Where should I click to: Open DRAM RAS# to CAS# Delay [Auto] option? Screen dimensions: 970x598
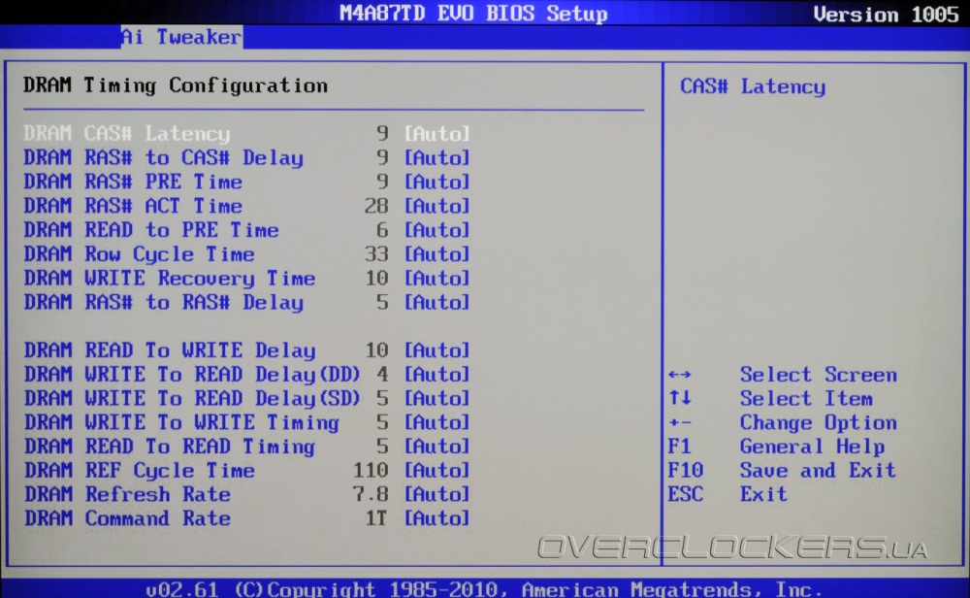(x=436, y=158)
